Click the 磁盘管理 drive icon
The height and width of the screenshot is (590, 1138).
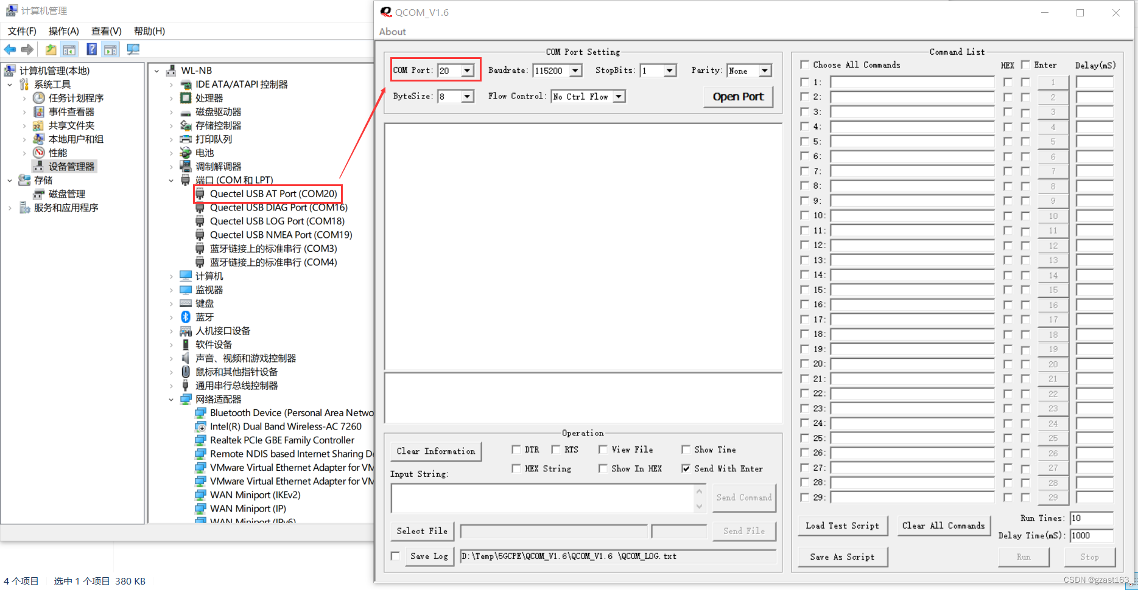[38, 193]
